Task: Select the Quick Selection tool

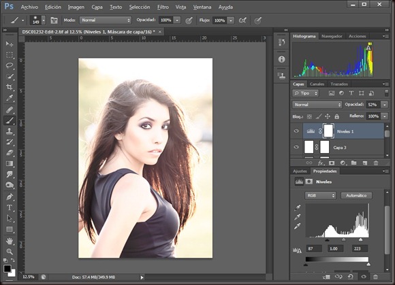Action: point(10,76)
